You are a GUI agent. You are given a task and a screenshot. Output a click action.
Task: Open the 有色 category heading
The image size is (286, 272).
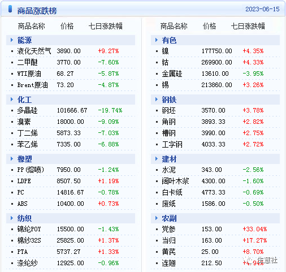pyautogui.click(x=169, y=40)
